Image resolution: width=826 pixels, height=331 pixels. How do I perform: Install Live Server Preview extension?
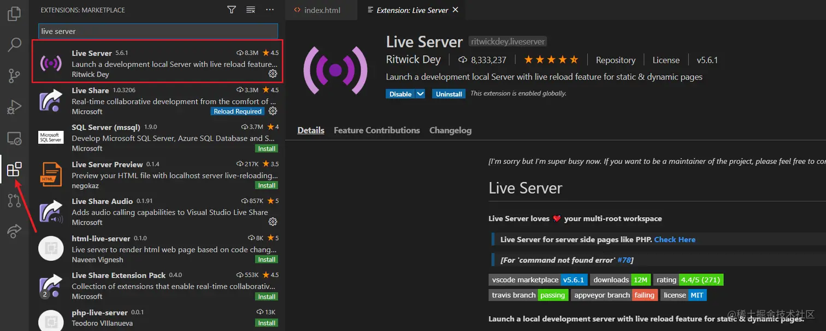(267, 185)
